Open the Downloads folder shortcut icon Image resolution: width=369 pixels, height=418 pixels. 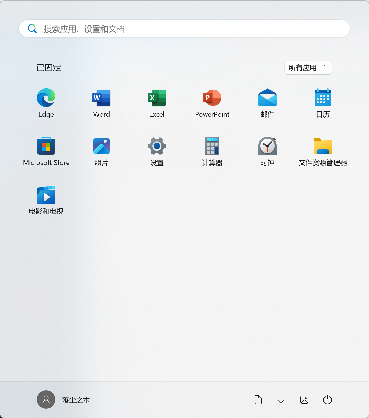point(281,400)
